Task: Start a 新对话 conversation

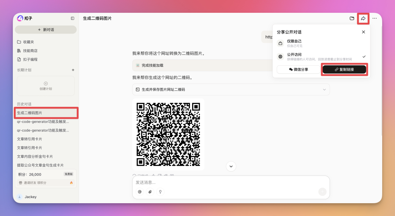Action: (46, 30)
